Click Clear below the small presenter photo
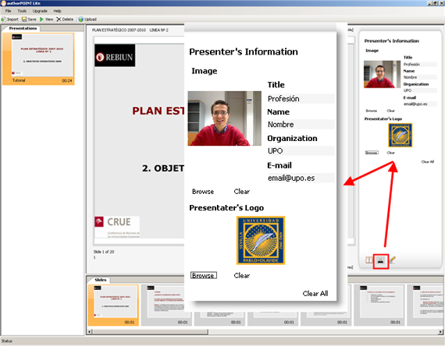 pos(390,111)
